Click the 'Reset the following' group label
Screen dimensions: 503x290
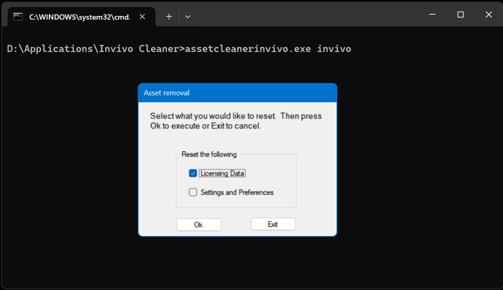(x=209, y=154)
